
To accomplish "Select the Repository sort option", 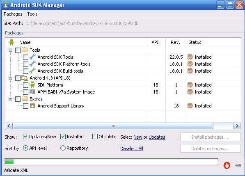I will point(63,148).
